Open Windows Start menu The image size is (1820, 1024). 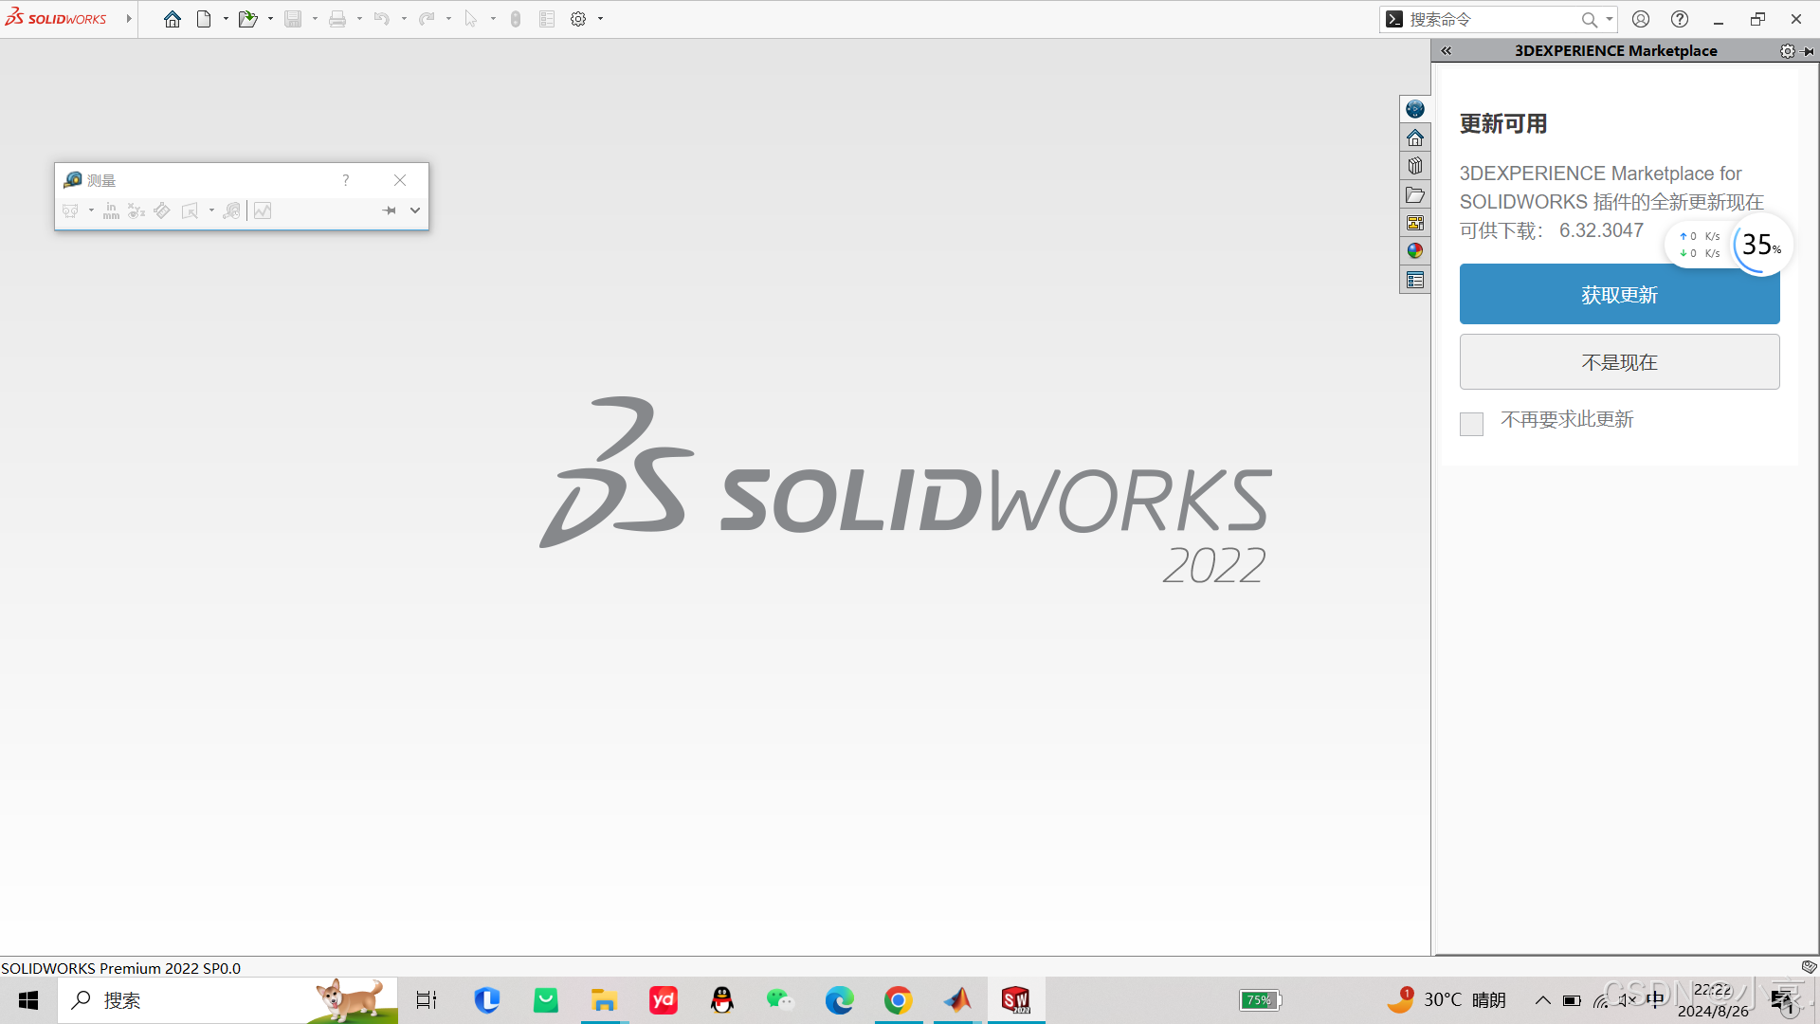[28, 1000]
